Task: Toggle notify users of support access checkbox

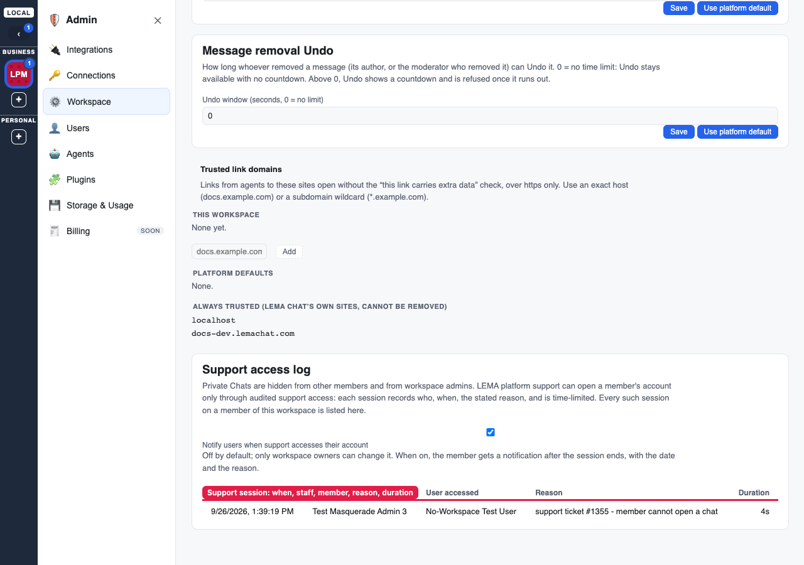Action: click(x=491, y=432)
